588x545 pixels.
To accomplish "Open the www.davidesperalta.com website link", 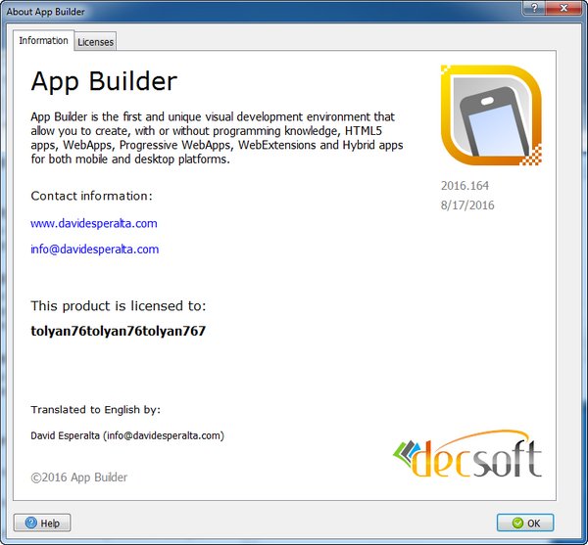I will coord(94,223).
